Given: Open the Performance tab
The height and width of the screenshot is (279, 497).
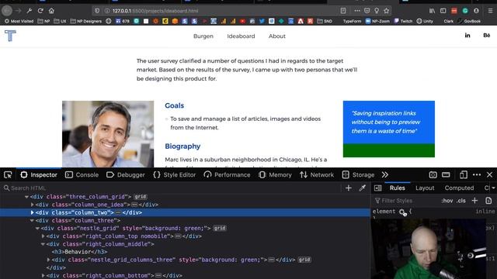Looking at the screenshot, I should click(227, 174).
